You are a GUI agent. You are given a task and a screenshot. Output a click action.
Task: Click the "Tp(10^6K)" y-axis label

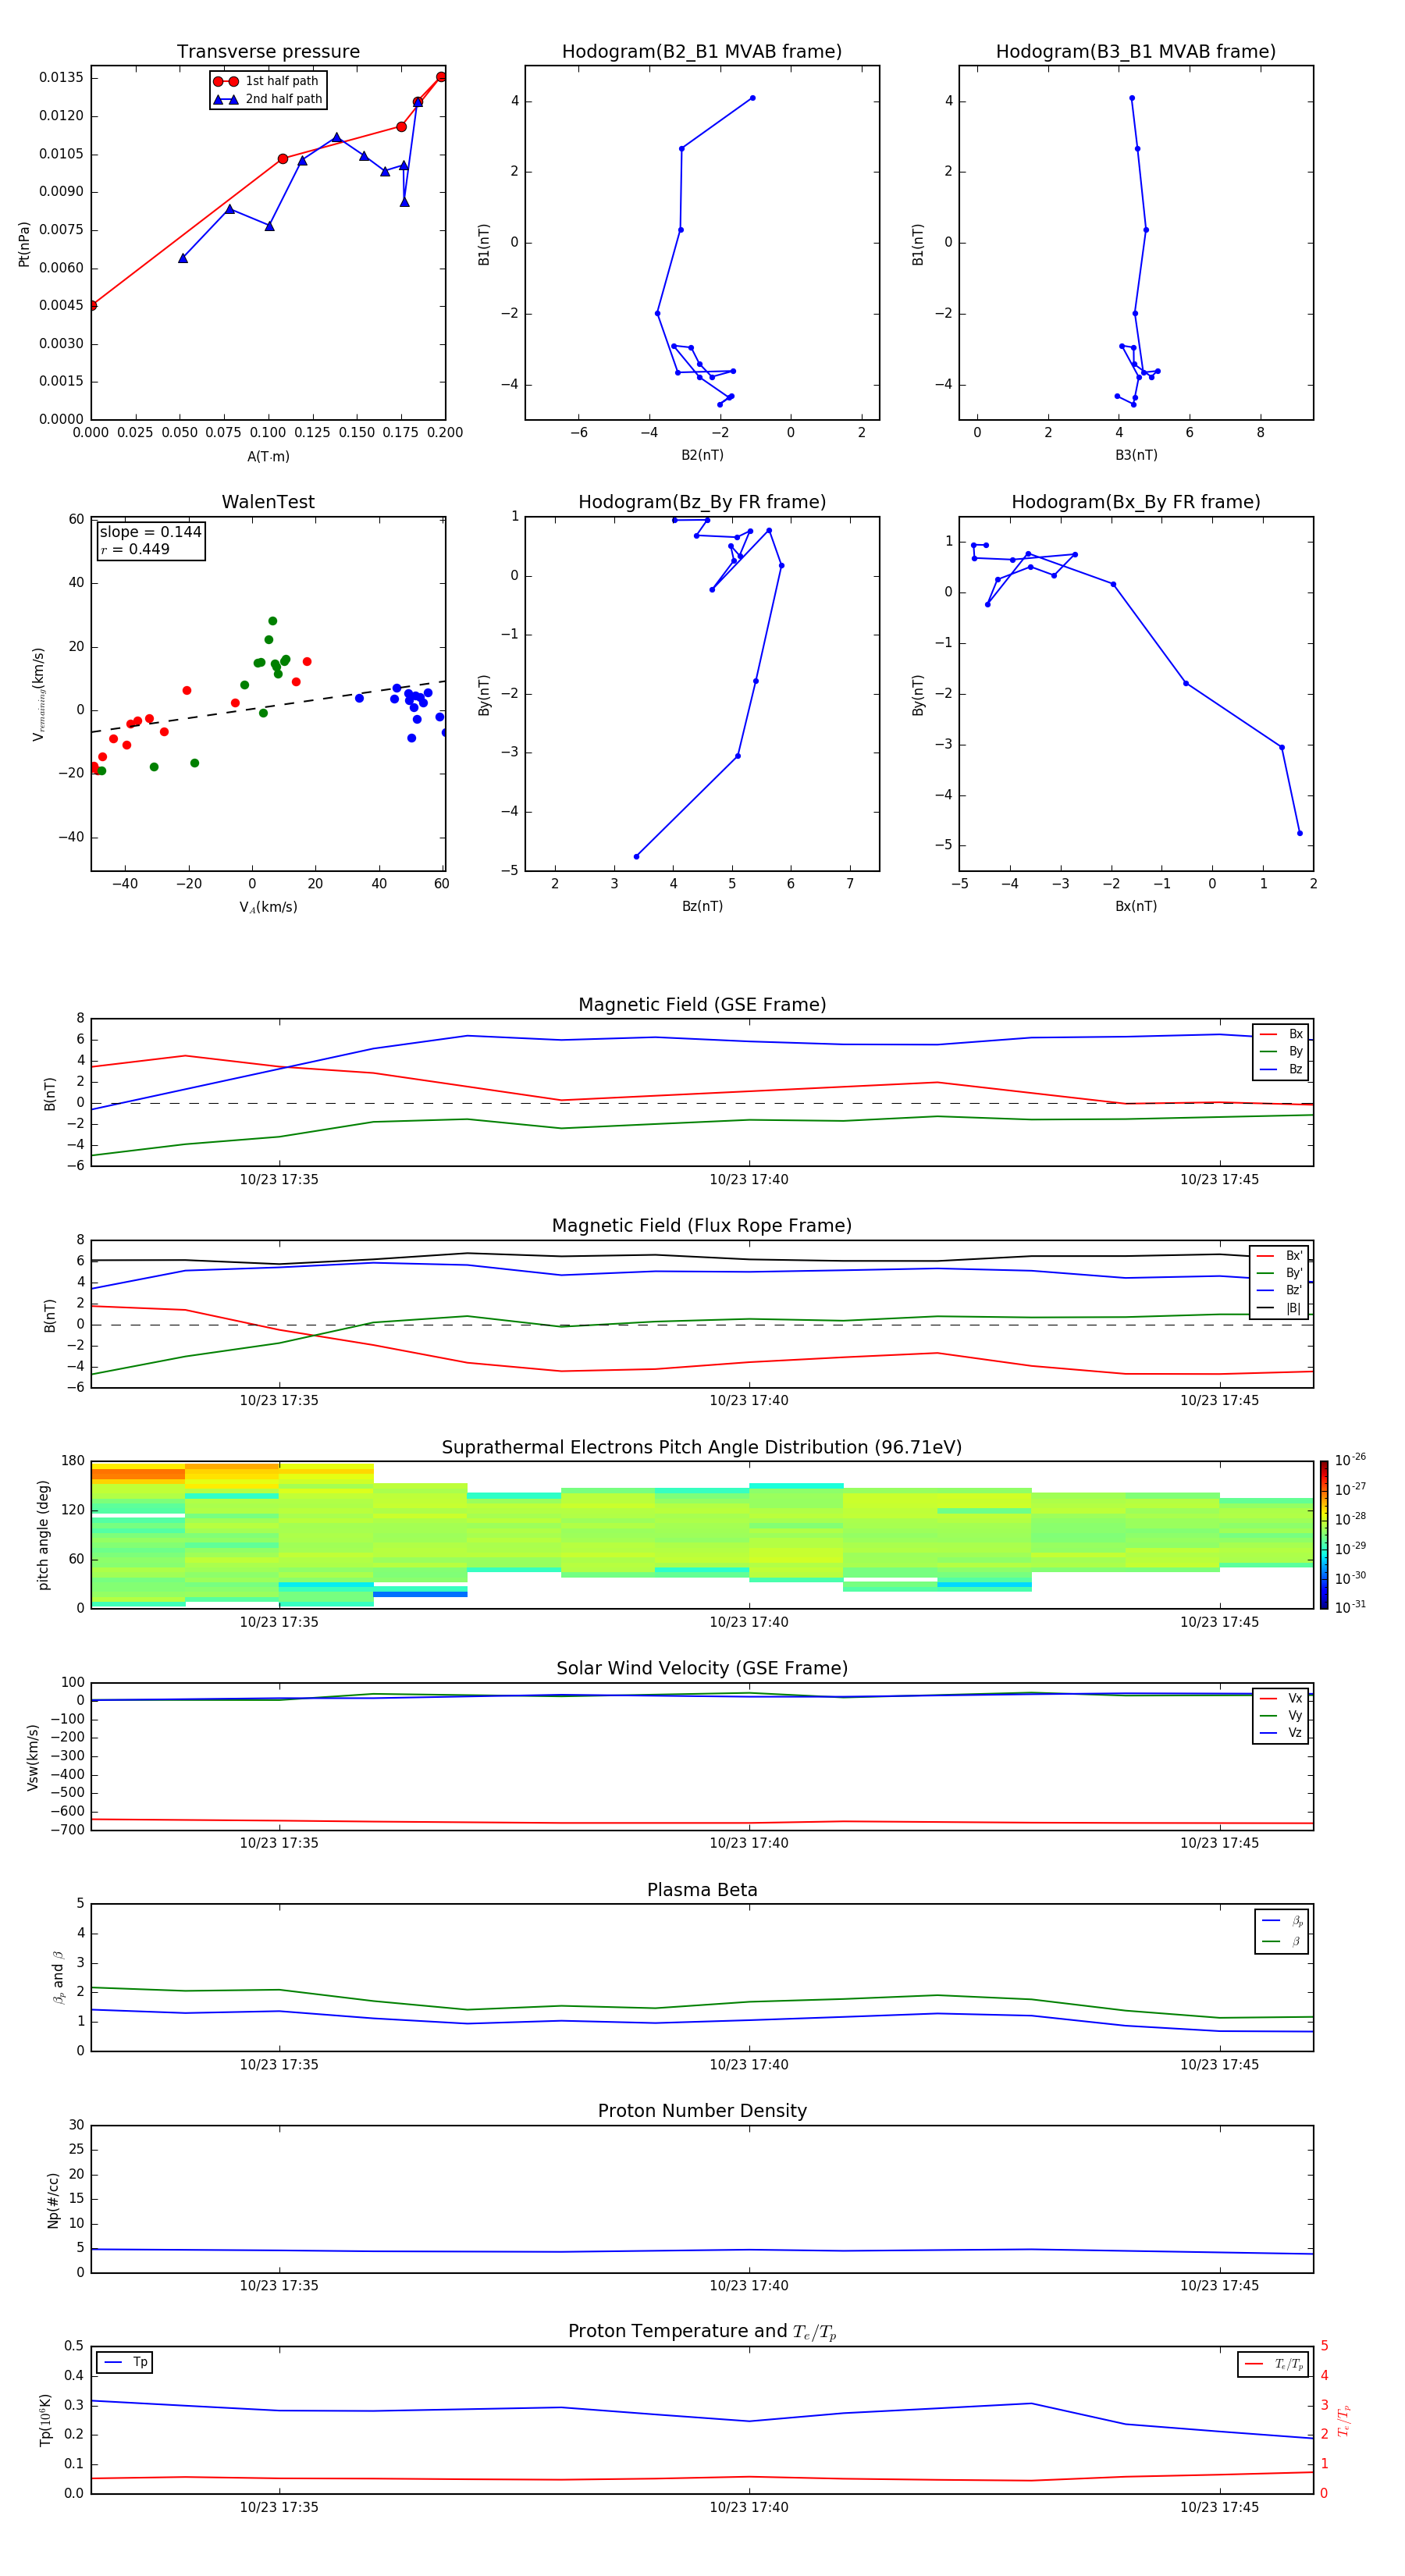click(x=45, y=2419)
